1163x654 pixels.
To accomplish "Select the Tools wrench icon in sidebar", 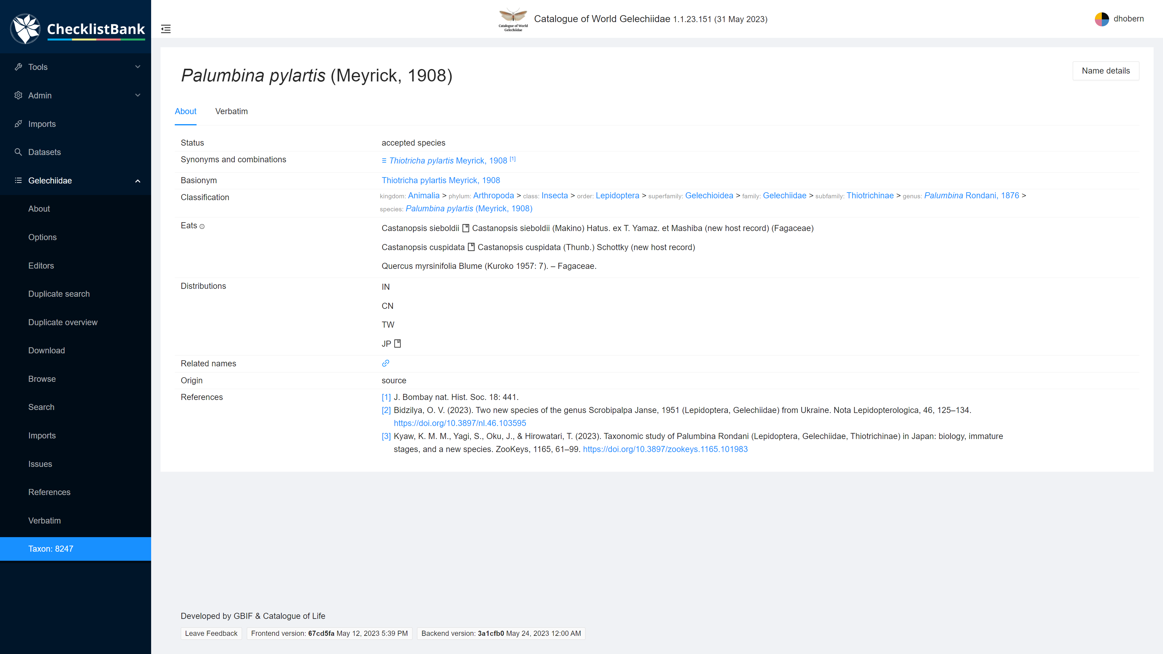I will 18,67.
